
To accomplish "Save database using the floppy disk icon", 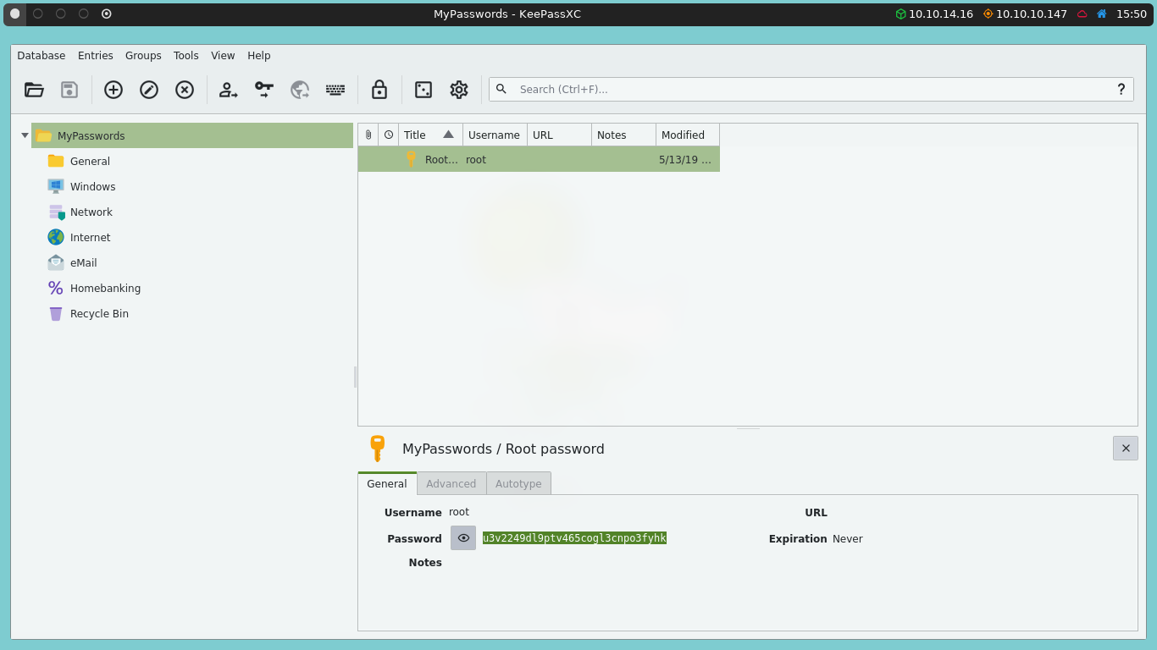I will 69,90.
